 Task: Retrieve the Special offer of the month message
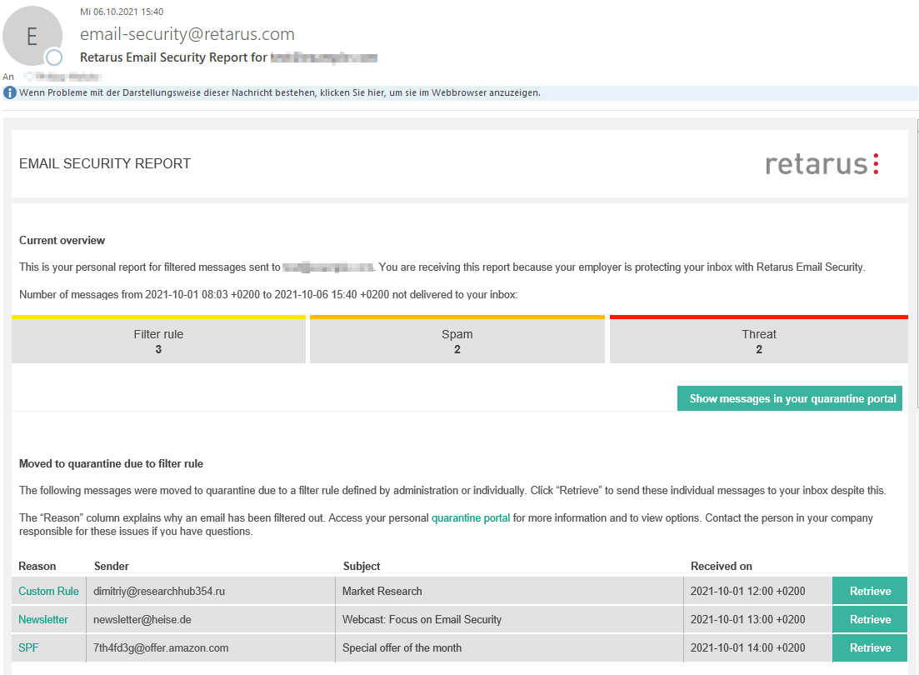(869, 647)
